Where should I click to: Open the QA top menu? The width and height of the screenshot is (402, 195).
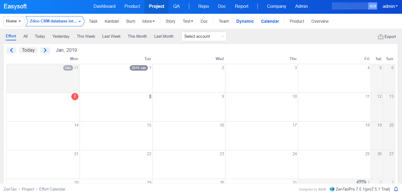(176, 6)
